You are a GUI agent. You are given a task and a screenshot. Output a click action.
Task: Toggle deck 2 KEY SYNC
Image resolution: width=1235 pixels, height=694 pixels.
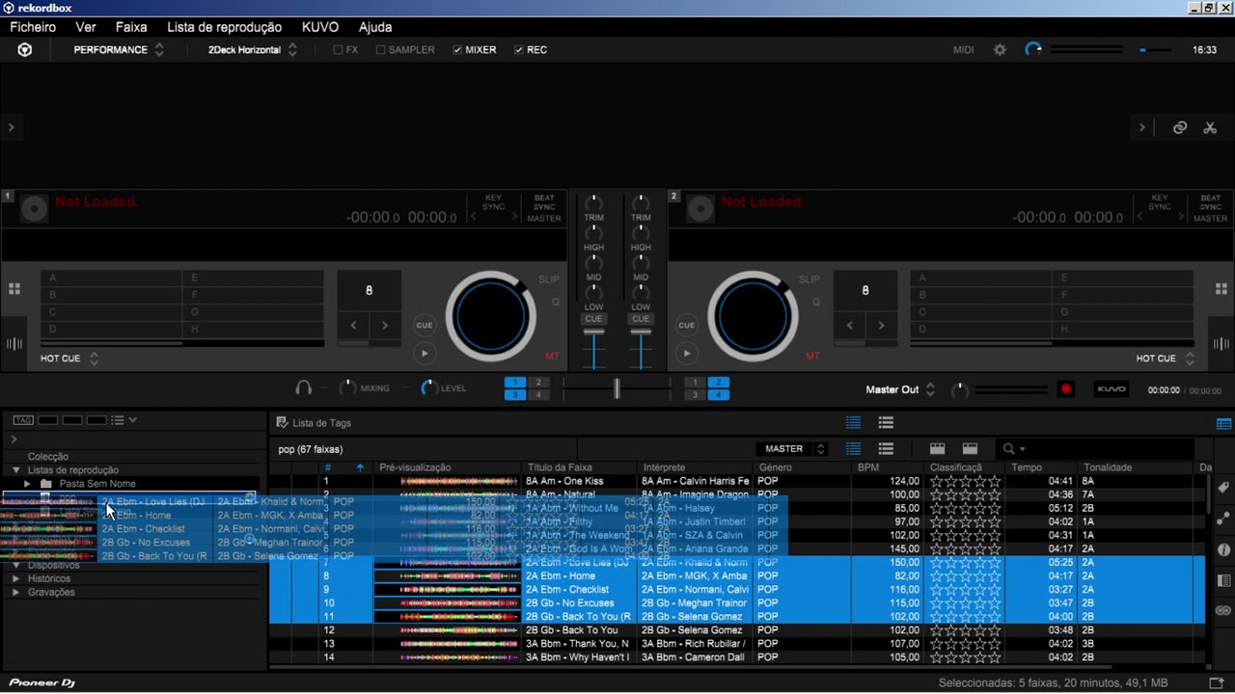(x=1160, y=202)
